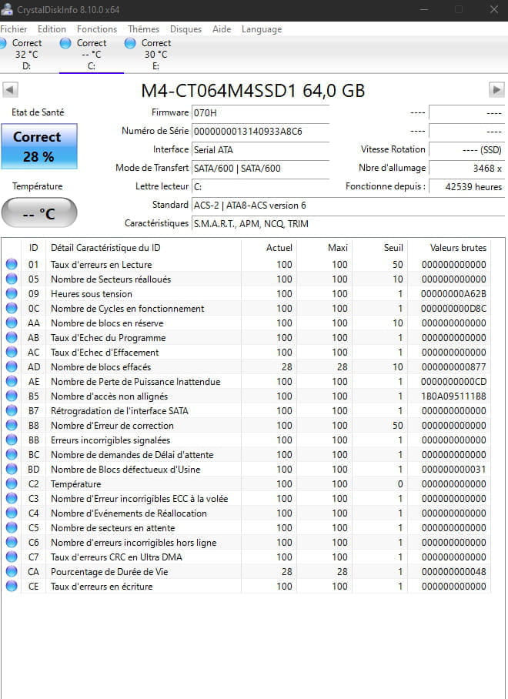Click the Firmware field 070H

click(x=260, y=113)
